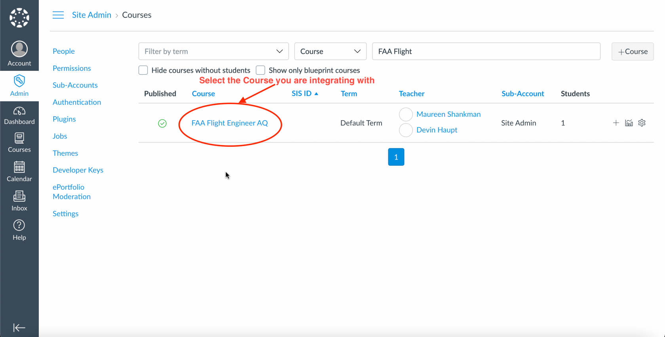Viewport: 665px width, 337px height.
Task: Open the Canvas logo home link
Action: [x=19, y=18]
